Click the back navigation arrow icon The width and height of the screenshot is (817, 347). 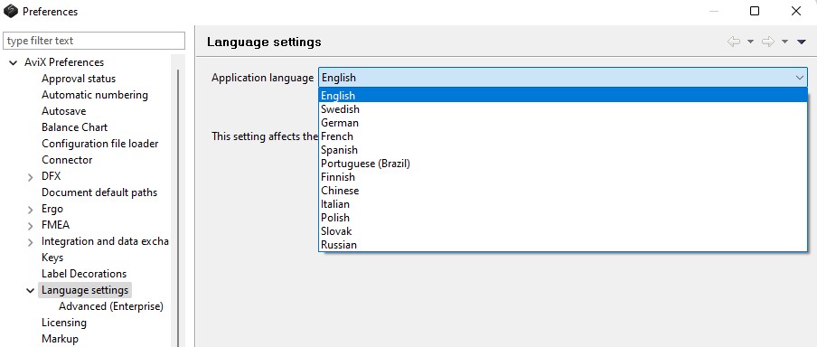click(x=734, y=42)
